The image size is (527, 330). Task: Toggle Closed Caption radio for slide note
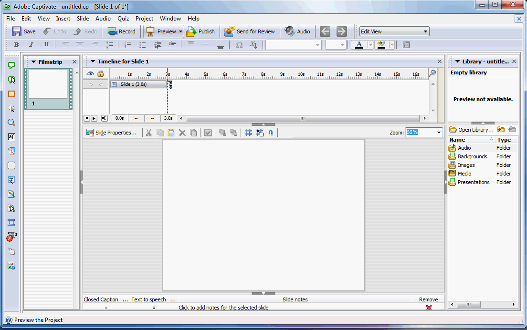(x=106, y=308)
